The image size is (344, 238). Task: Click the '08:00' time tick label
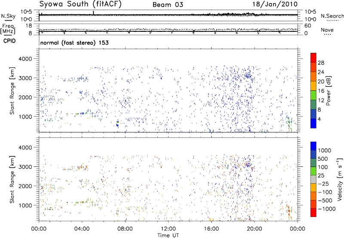[125, 229]
